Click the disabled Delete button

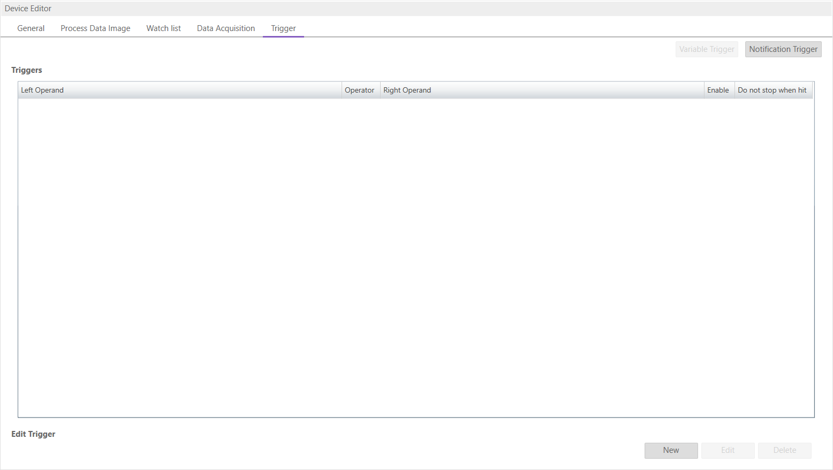pos(784,450)
